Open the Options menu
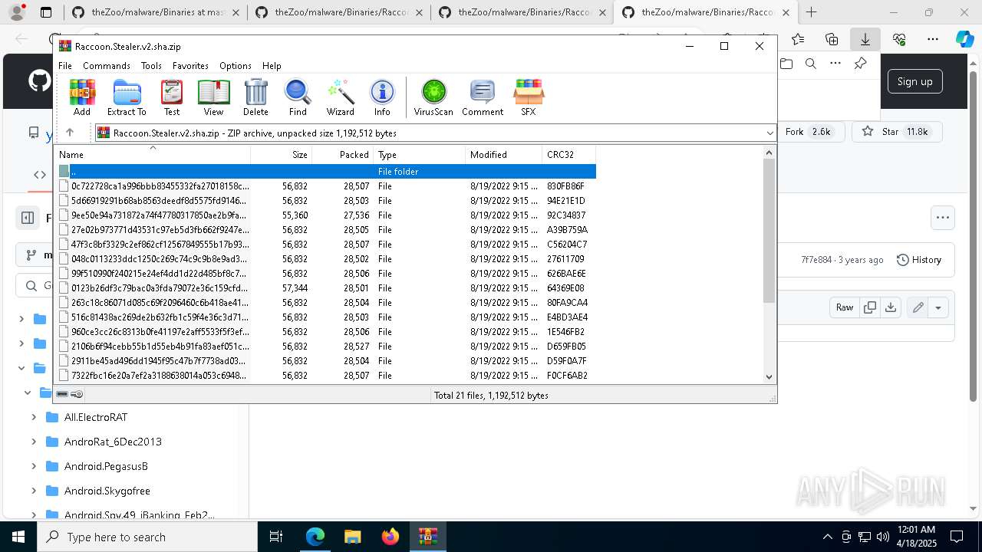 pos(236,66)
